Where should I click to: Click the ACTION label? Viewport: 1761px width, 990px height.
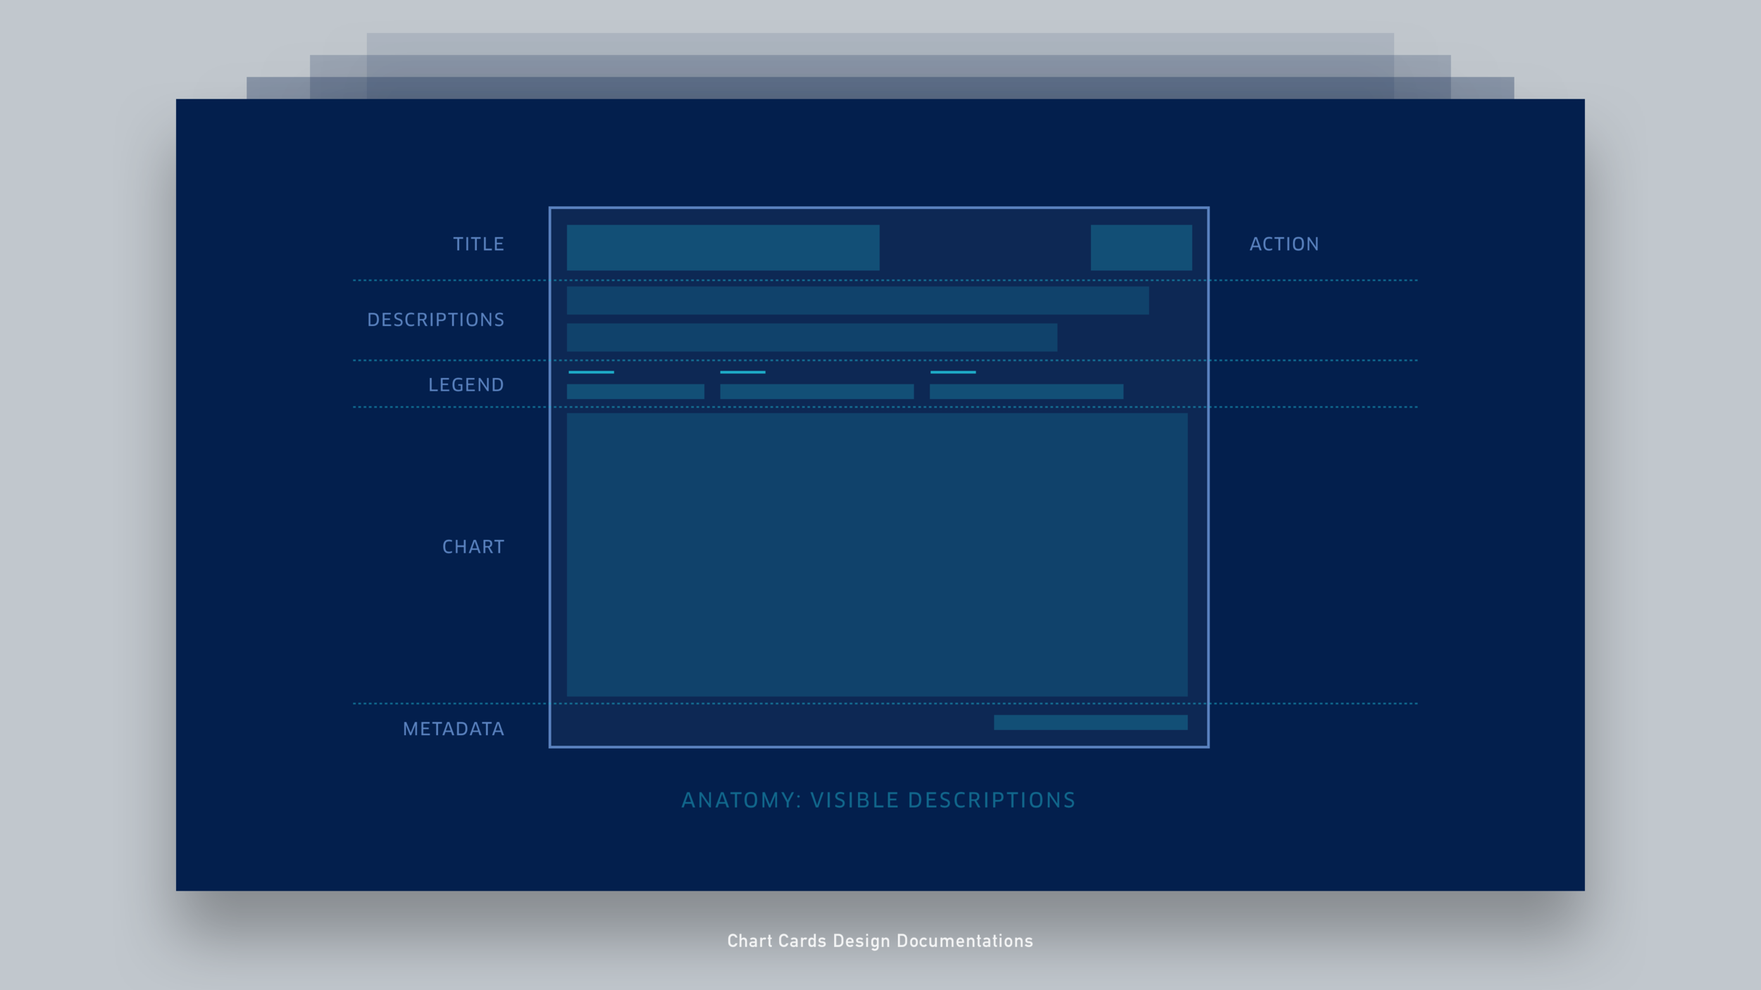tap(1284, 244)
